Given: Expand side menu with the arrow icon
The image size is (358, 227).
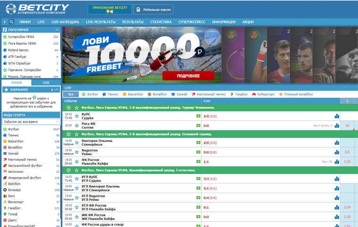Looking at the screenshot, I should 5,22.
